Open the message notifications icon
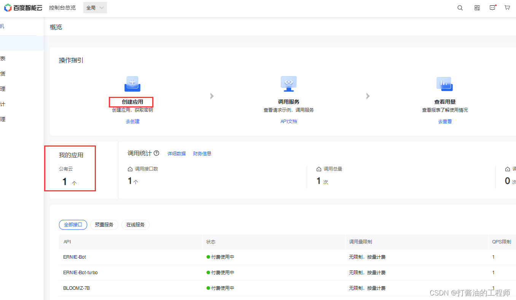The image size is (516, 300). coord(492,8)
